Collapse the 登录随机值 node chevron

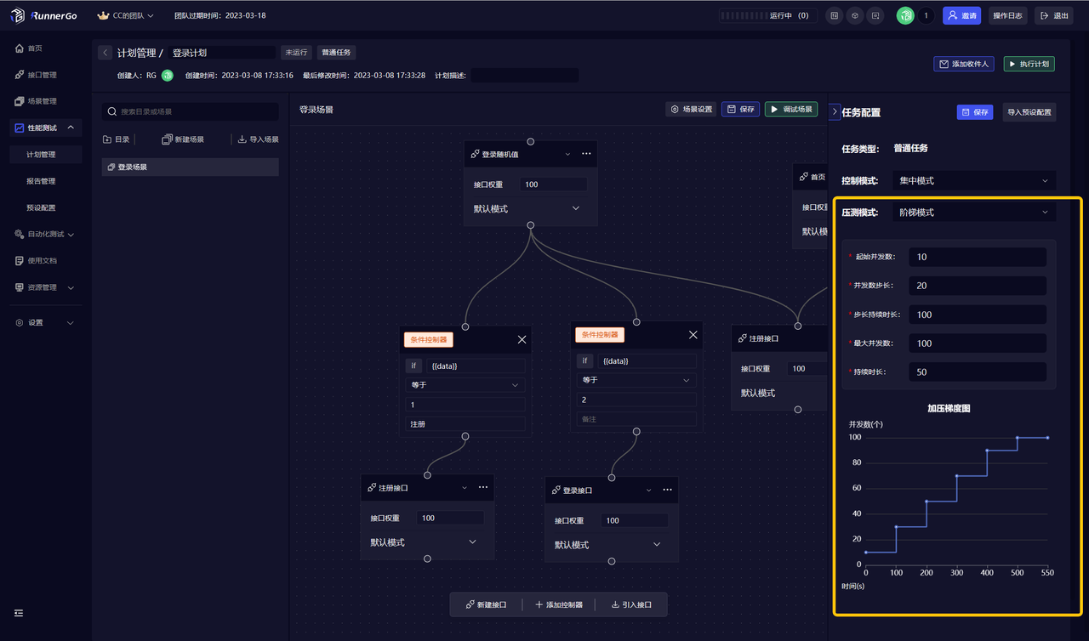coord(567,155)
